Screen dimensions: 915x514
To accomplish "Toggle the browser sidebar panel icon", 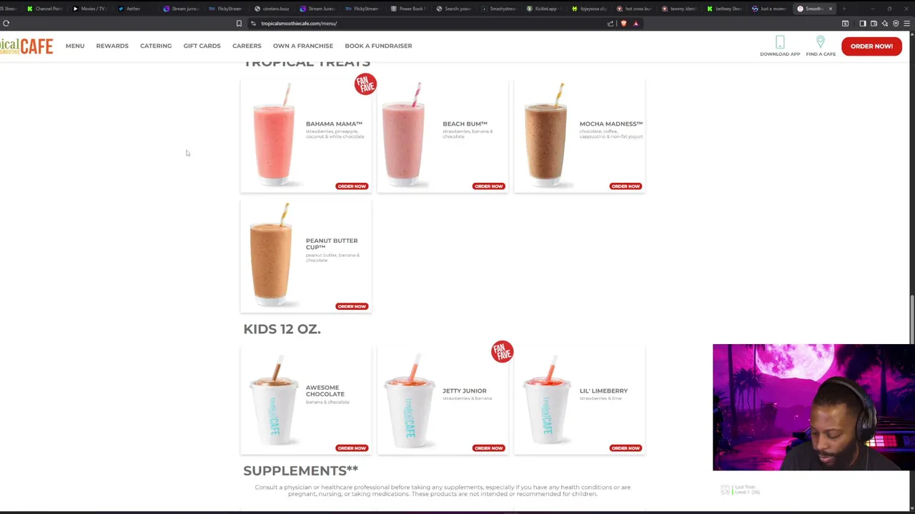I will (863, 24).
